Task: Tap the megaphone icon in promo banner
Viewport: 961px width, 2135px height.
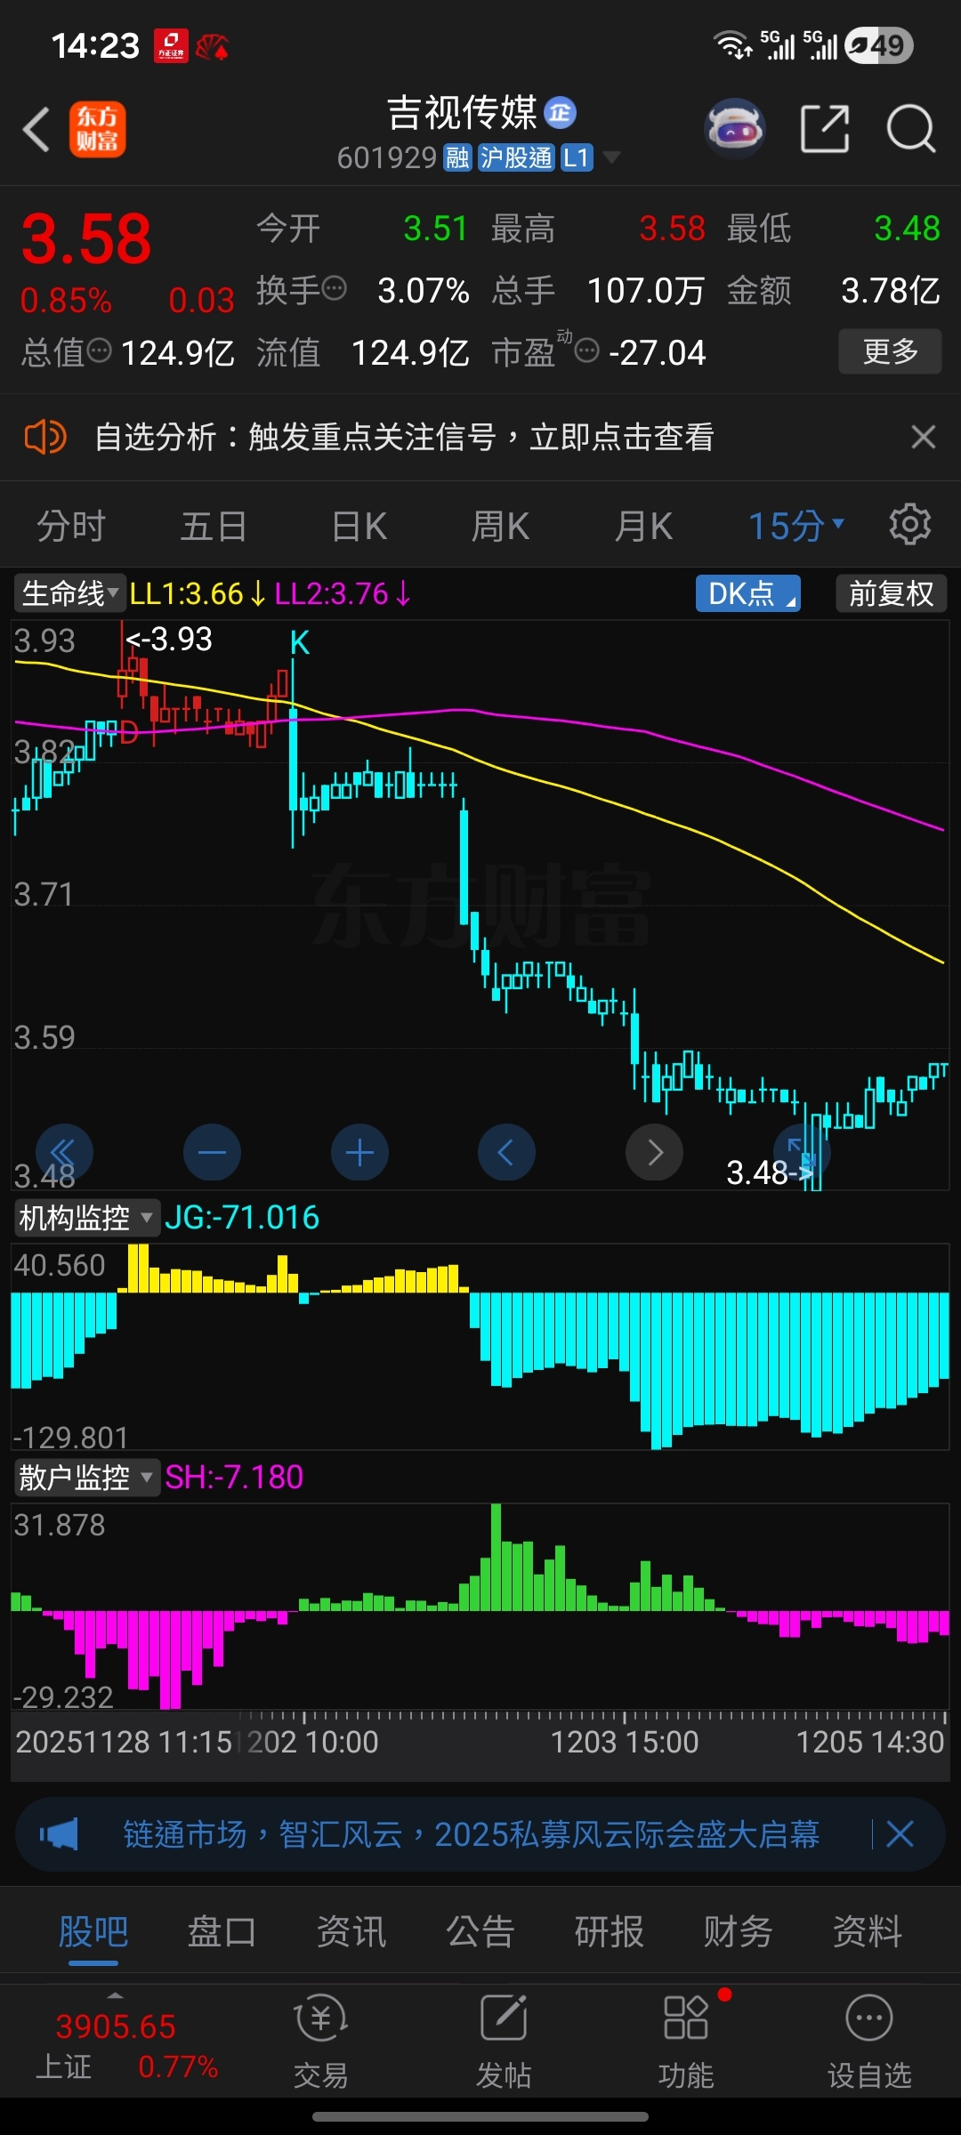Action: coord(59,1834)
